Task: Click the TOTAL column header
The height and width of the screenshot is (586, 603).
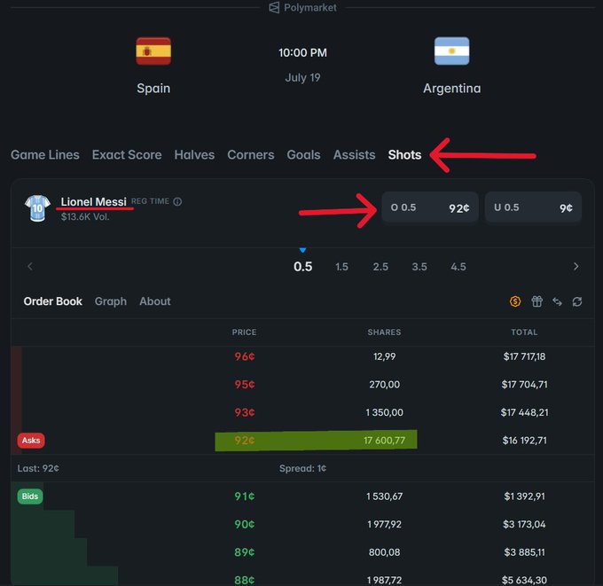Action: point(524,332)
